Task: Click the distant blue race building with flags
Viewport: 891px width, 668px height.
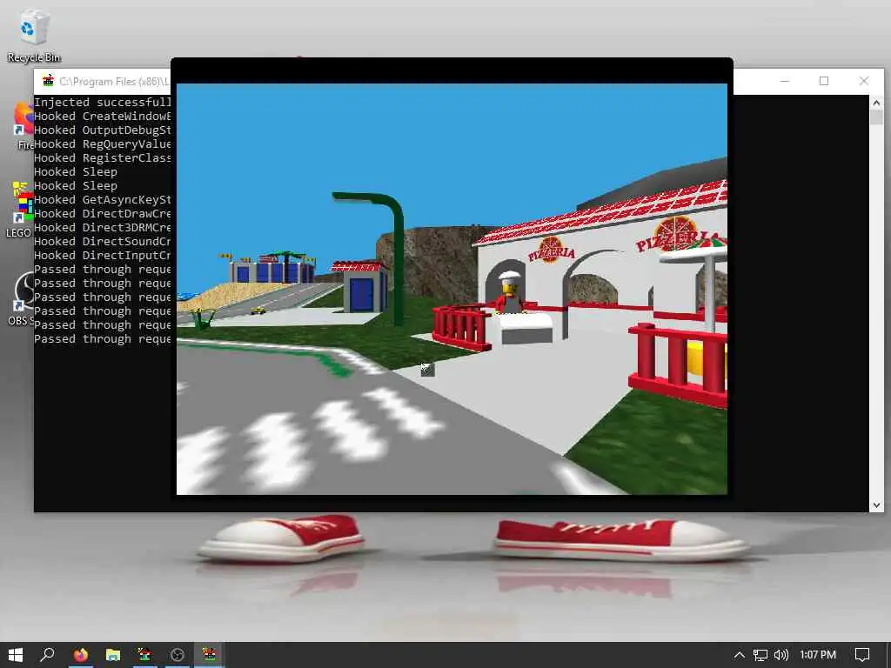Action: (273, 268)
